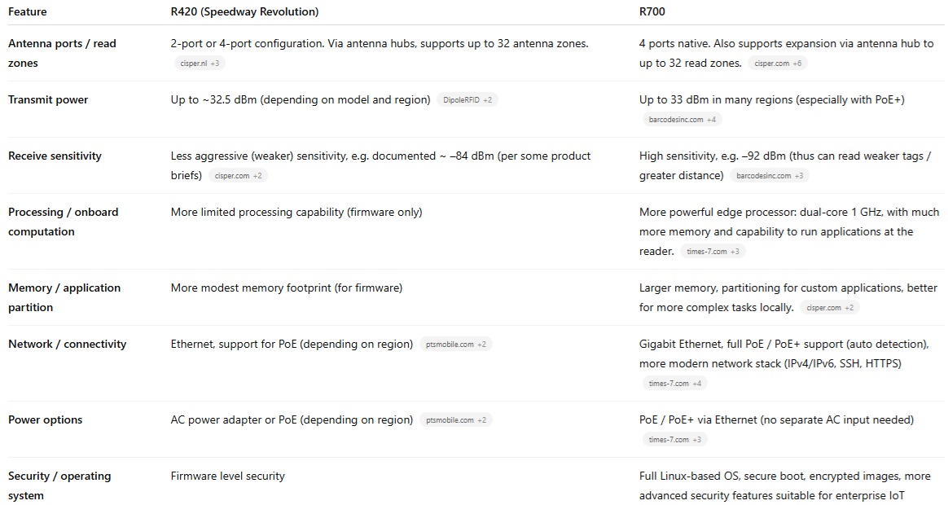Click the R700 column header

pos(653,11)
